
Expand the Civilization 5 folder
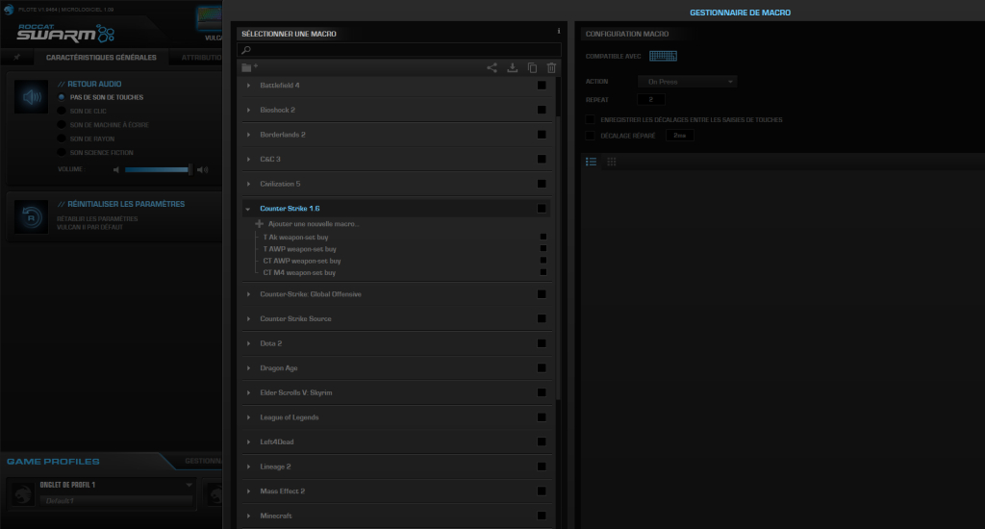[249, 184]
